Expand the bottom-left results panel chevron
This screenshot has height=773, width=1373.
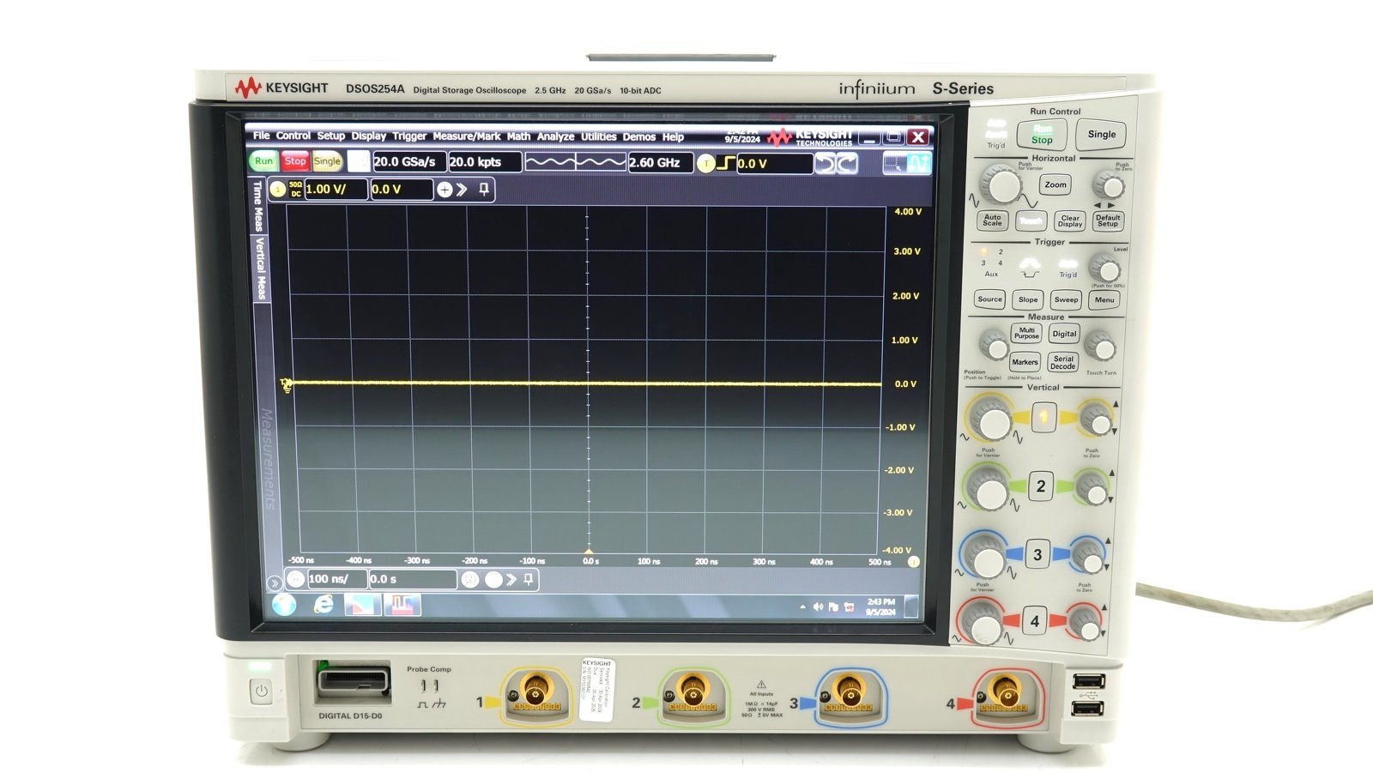[x=274, y=583]
